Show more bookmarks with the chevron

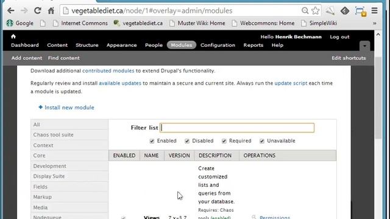(x=374, y=23)
